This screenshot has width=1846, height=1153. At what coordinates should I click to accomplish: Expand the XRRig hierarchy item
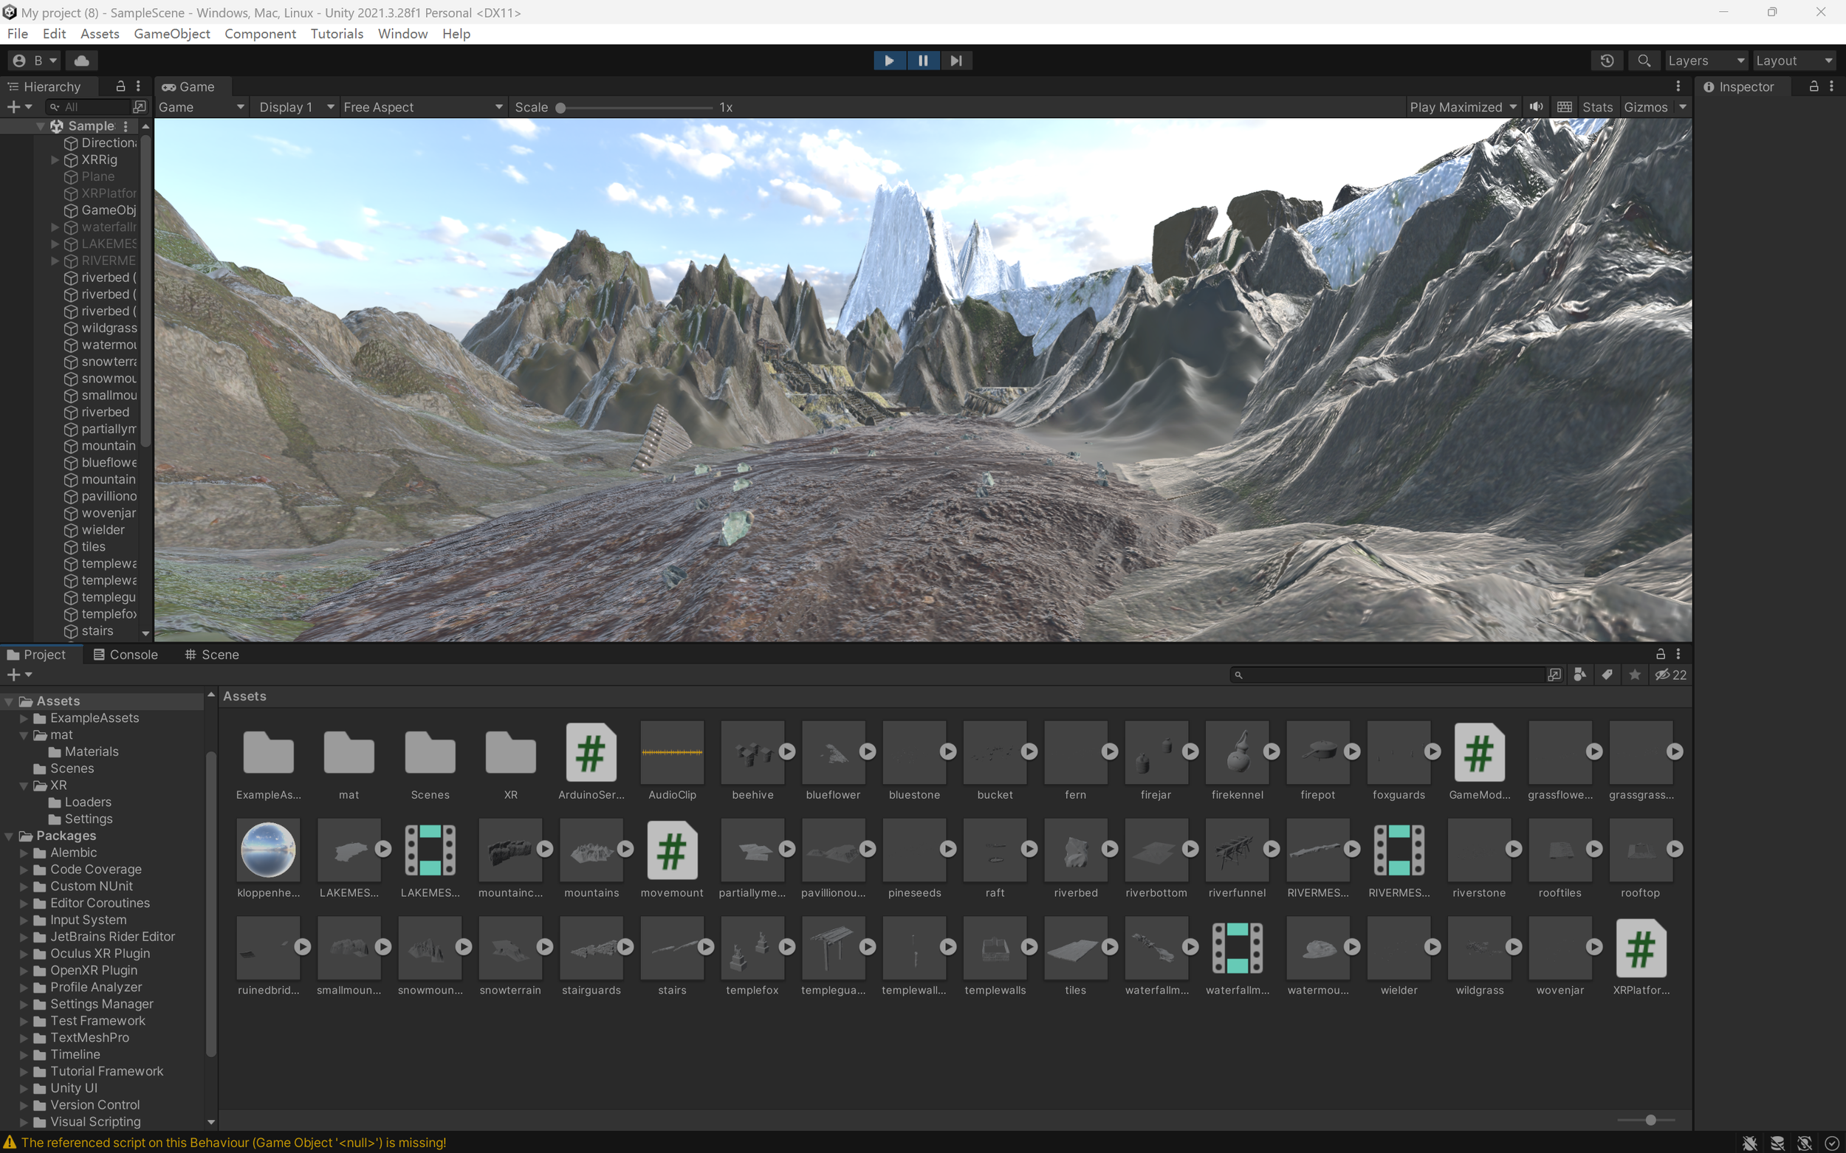point(55,159)
